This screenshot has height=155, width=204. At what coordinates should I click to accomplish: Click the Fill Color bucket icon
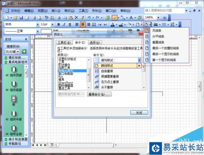(129, 24)
